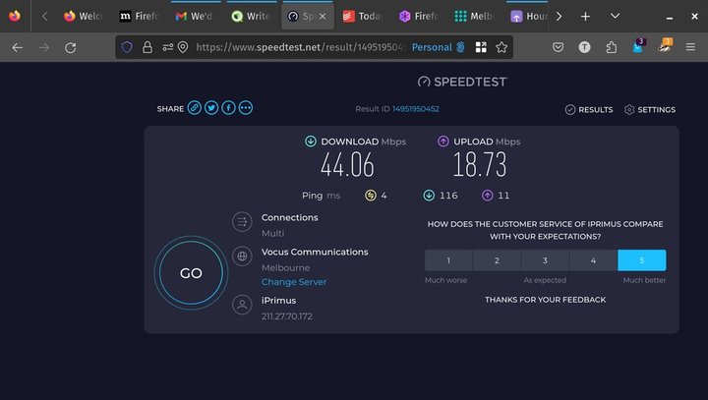708x400 pixels.
Task: Click the download latency value 116
Action: (448, 196)
